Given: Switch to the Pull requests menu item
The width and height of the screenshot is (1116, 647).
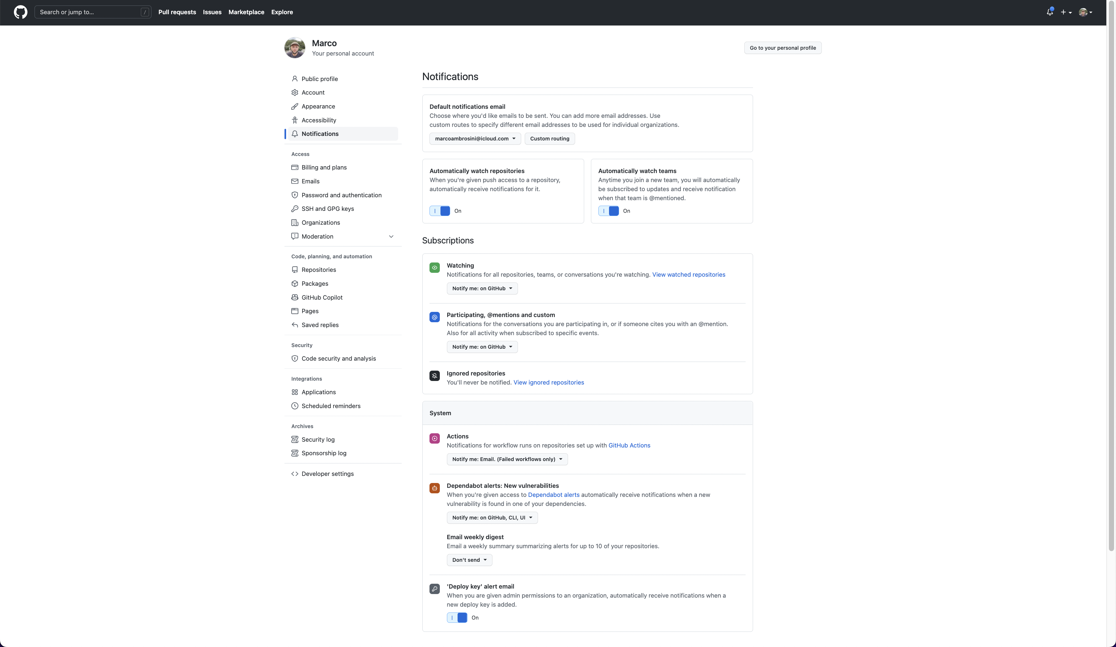Looking at the screenshot, I should point(177,12).
